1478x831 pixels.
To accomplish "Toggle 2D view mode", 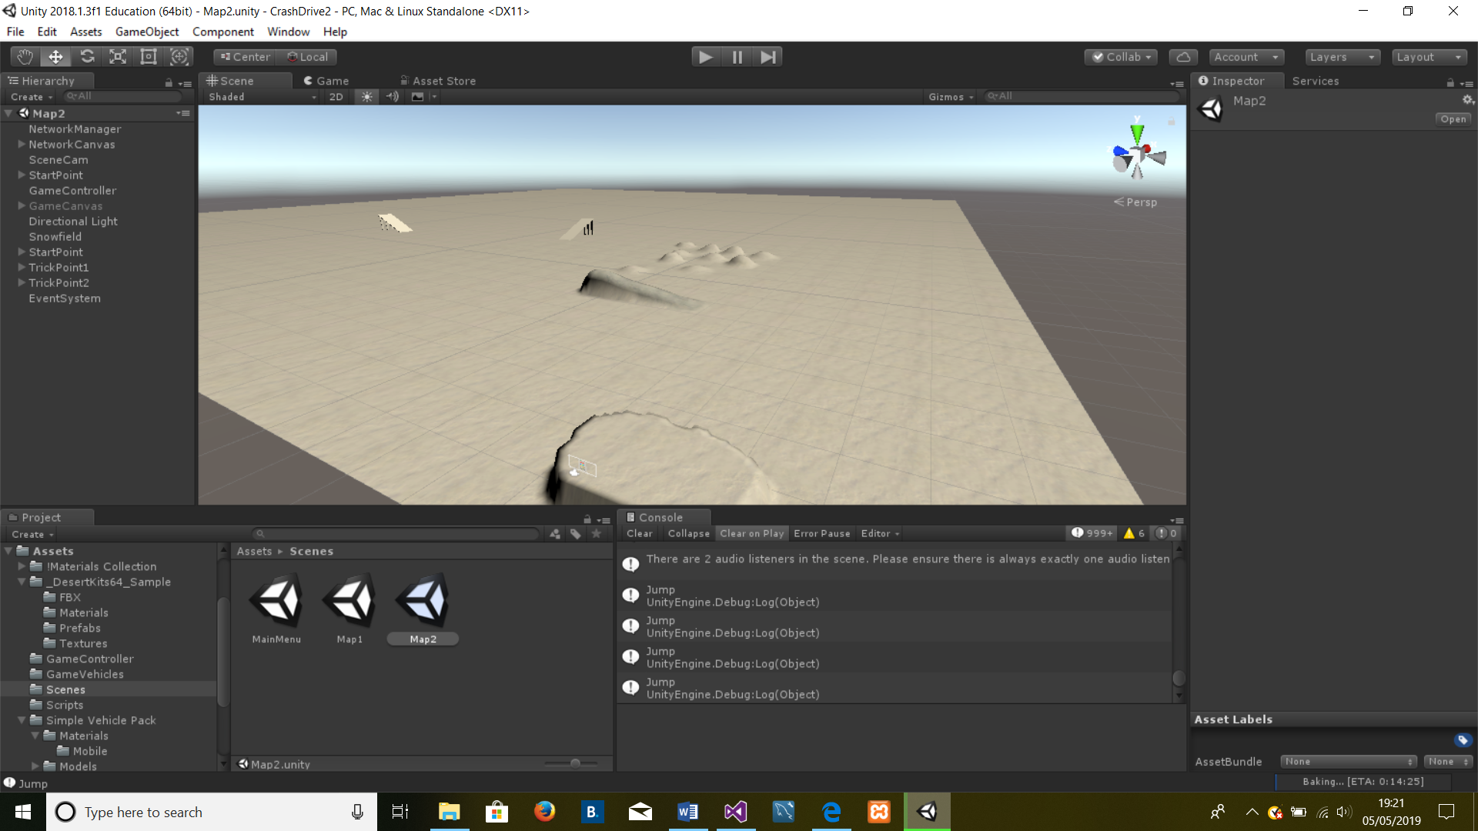I will [x=336, y=96].
